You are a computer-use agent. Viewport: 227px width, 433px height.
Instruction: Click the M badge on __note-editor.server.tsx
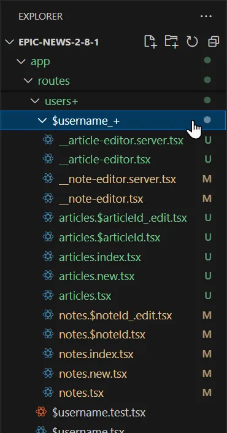point(207,179)
